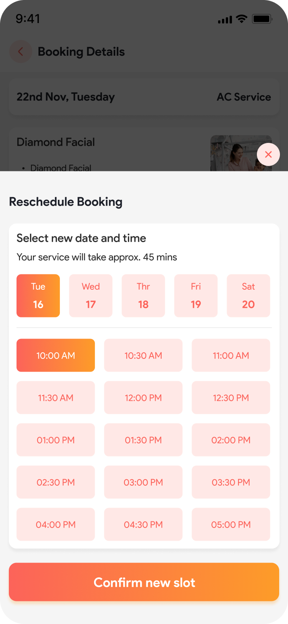
Task: Pick Fri 19 date
Action: [196, 295]
